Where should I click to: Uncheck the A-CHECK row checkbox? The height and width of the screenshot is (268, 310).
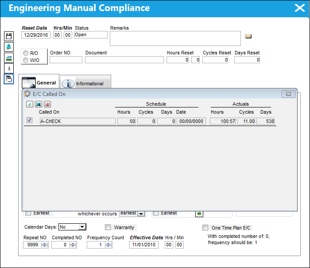click(x=30, y=120)
